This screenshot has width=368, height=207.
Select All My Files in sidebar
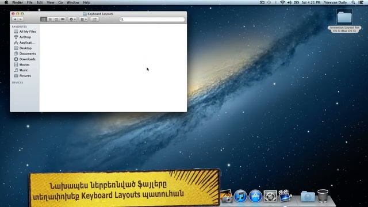(25, 32)
